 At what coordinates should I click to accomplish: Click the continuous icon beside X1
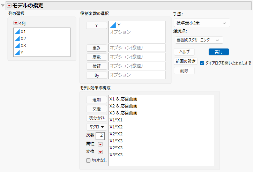click(x=17, y=32)
